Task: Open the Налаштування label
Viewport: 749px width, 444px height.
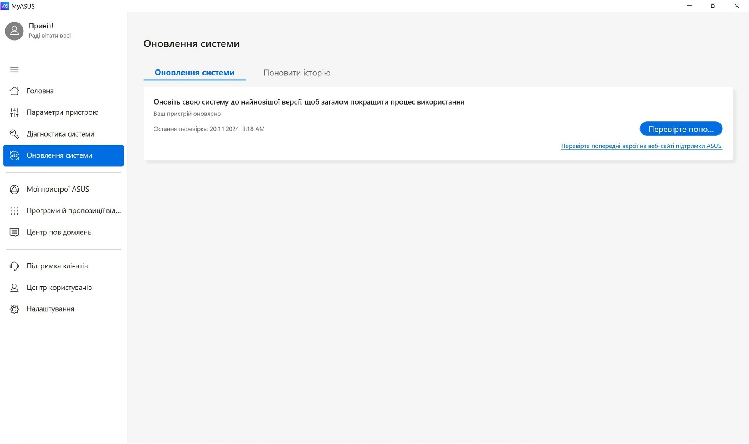Action: [x=50, y=309]
